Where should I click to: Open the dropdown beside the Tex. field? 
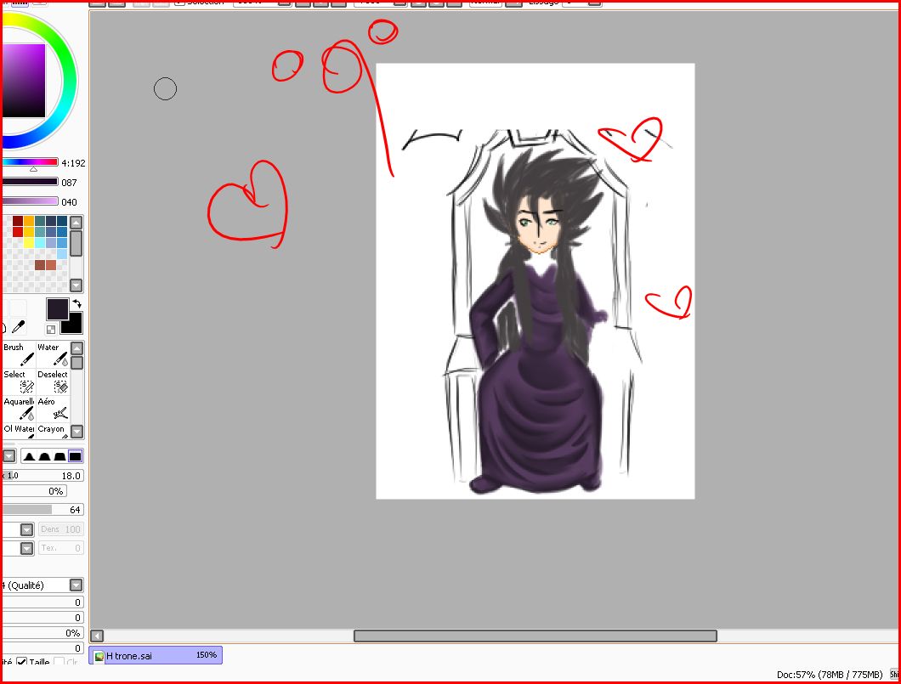click(x=26, y=548)
